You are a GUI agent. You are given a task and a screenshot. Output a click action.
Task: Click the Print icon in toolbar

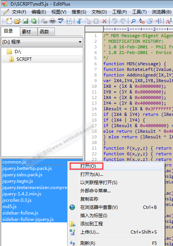[x=53, y=21]
